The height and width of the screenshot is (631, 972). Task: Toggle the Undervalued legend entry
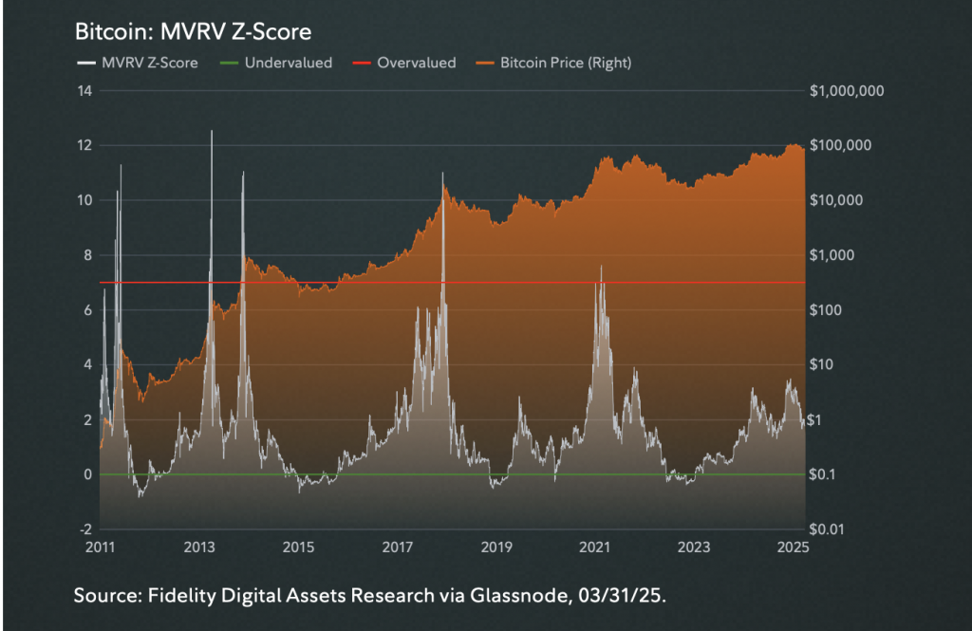[x=289, y=64]
